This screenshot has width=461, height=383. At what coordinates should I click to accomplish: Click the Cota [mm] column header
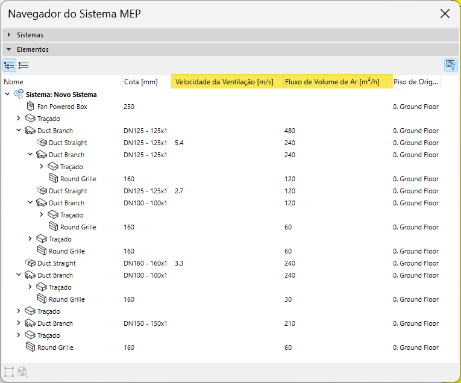140,82
